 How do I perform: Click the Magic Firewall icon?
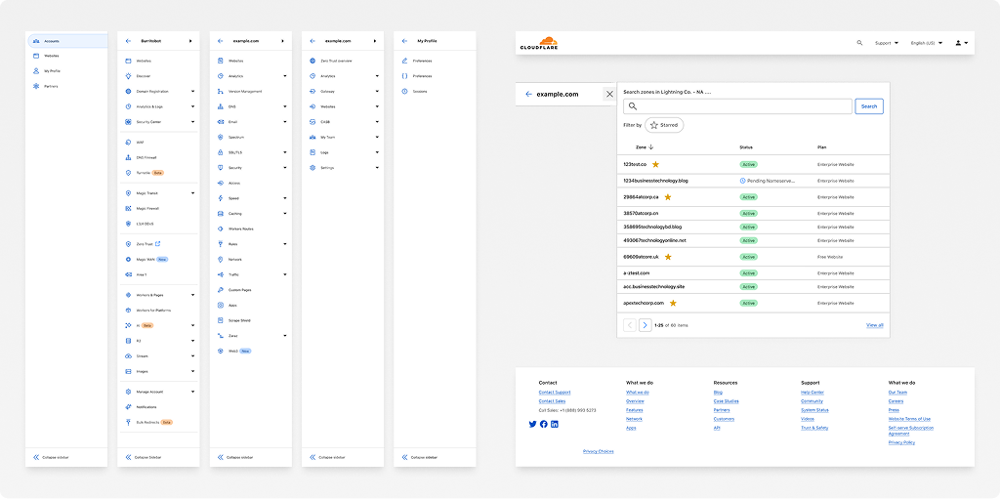coord(128,209)
